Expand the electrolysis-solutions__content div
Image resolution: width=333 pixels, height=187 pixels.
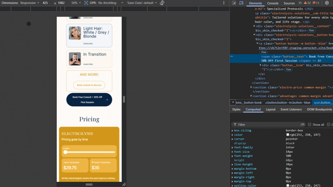point(254,26)
